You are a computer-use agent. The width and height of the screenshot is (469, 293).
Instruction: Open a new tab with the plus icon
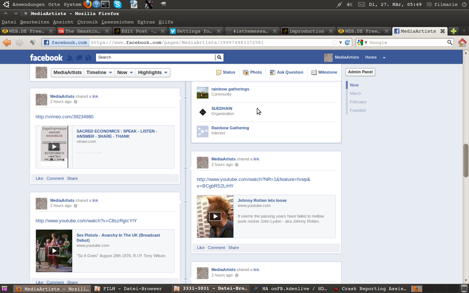tap(454, 31)
